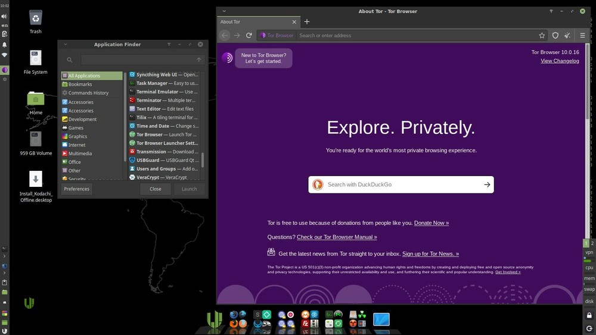Click the Tor Browser identity label in address bar

(x=277, y=35)
